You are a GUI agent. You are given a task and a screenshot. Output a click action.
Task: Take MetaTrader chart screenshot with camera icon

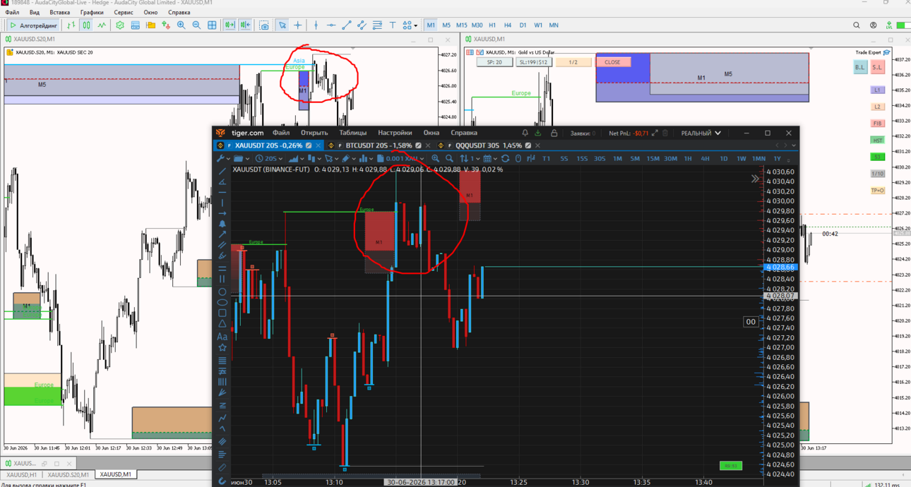tap(264, 25)
